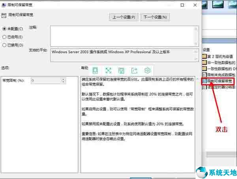Click the policy icon beside 限制可保留带宽 heading
237x179 pixels.
(x=4, y=15)
